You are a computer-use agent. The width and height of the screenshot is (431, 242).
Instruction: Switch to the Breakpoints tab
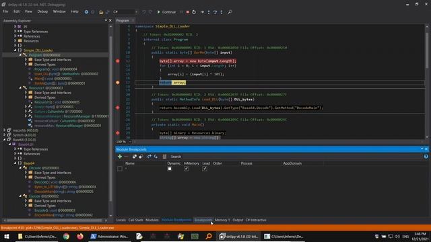[203, 220]
